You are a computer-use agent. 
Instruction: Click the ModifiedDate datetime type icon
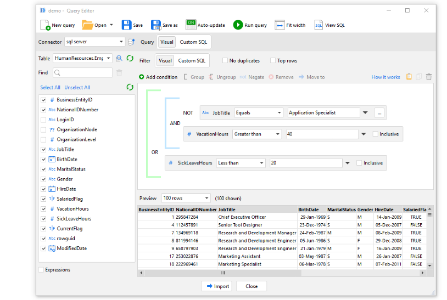[x=52, y=248]
